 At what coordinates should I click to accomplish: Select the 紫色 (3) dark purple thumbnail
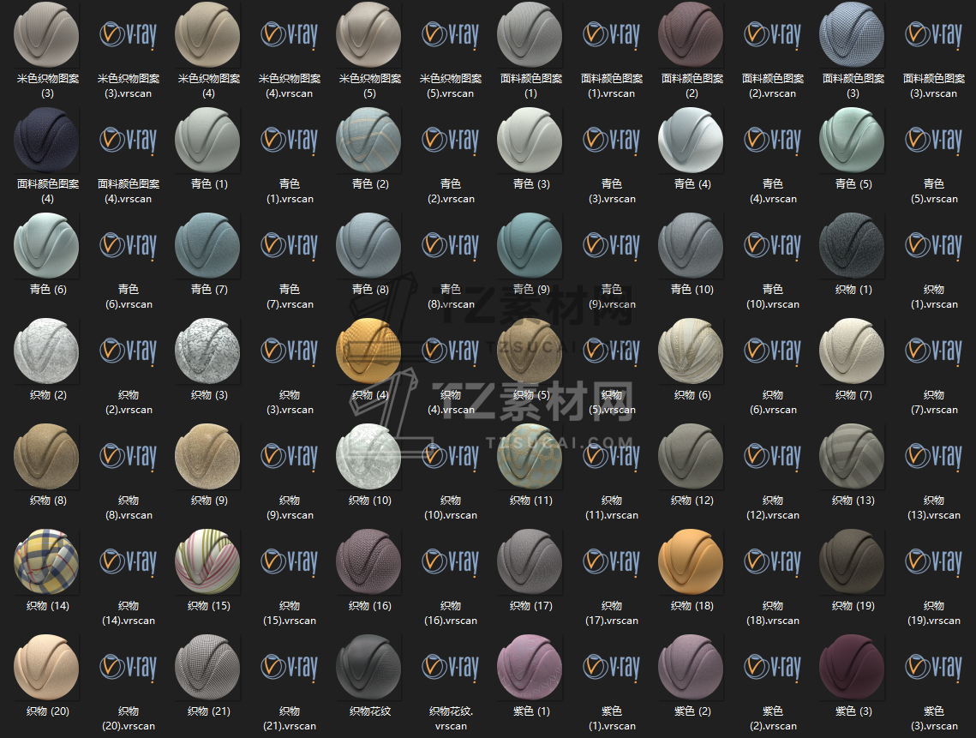(853, 667)
